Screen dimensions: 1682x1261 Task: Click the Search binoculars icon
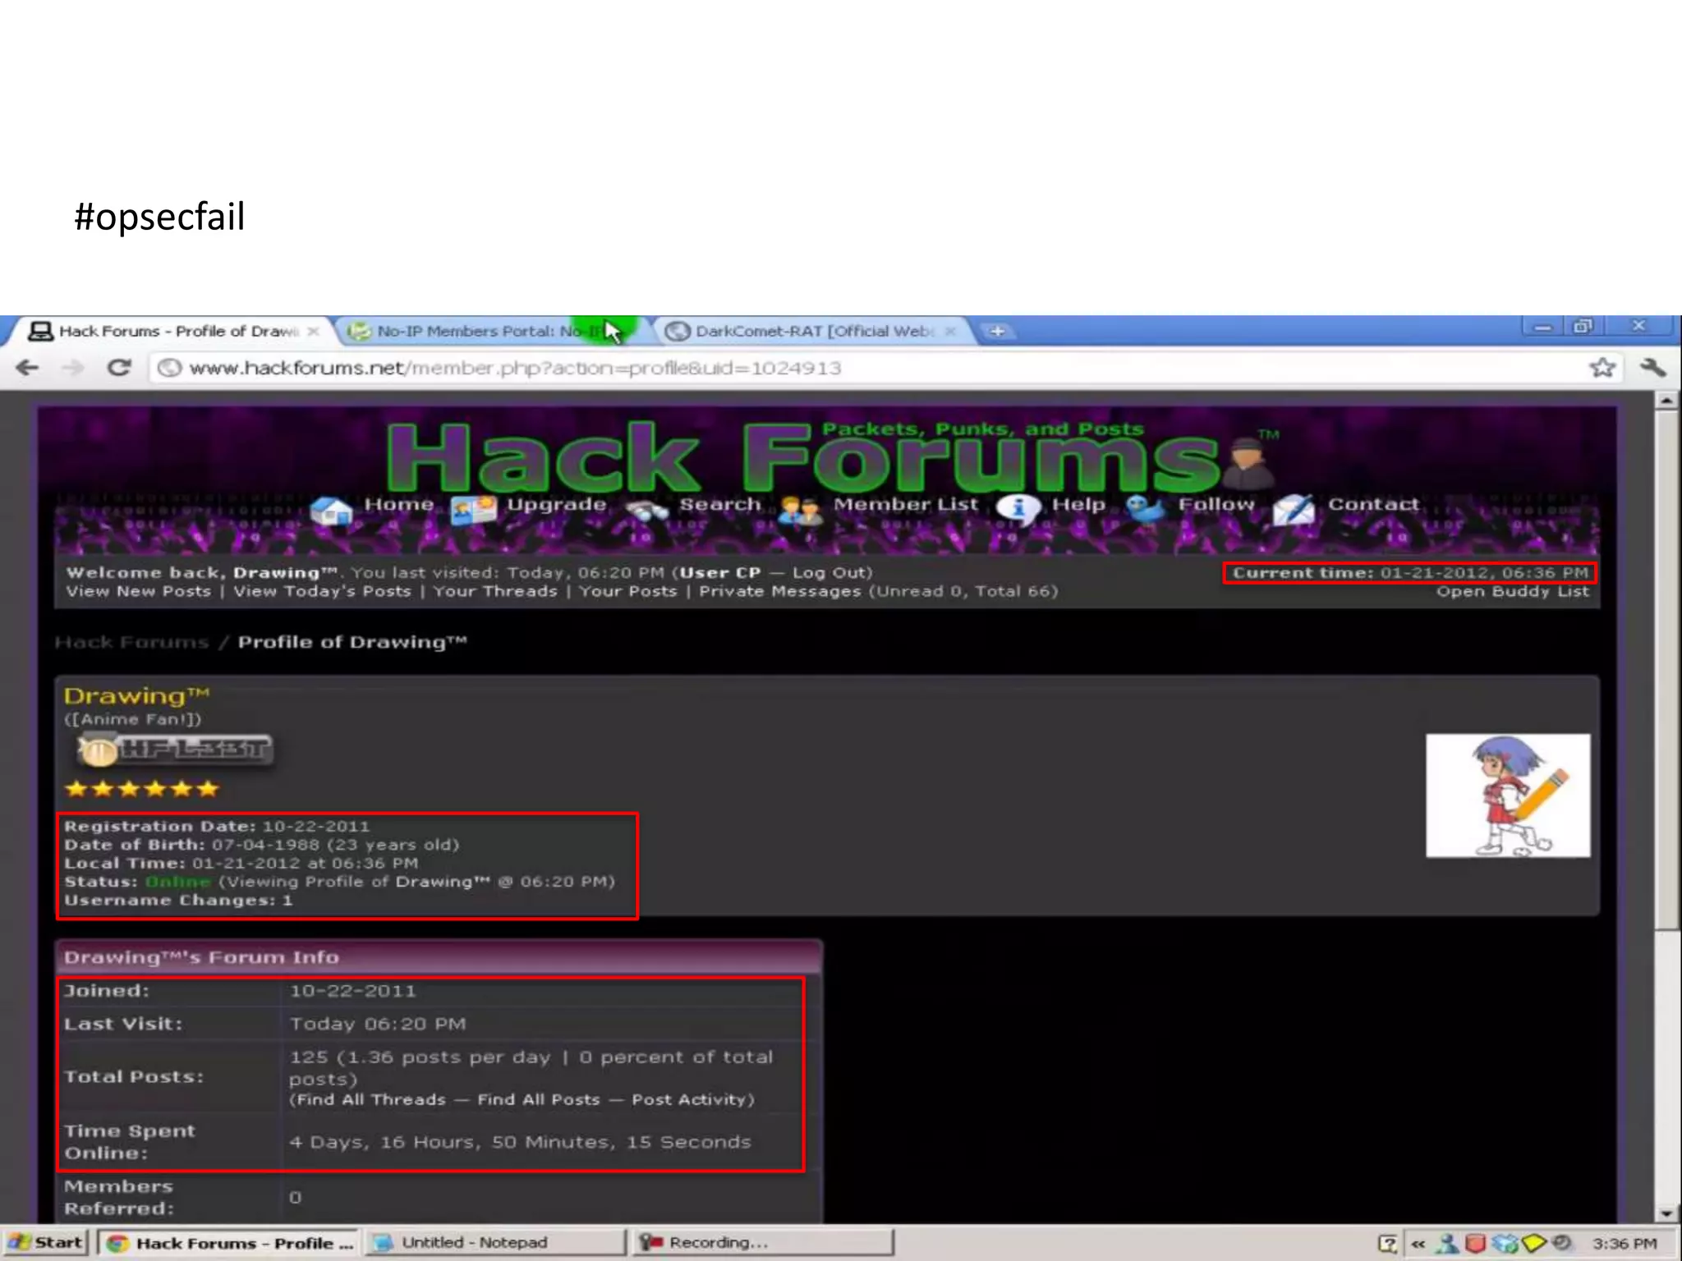647,511
